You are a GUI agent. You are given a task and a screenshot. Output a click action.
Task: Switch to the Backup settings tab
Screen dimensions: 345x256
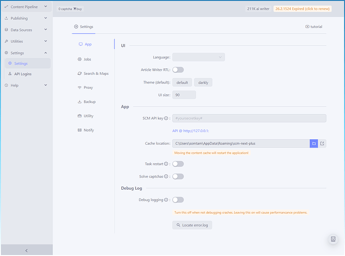(x=89, y=102)
